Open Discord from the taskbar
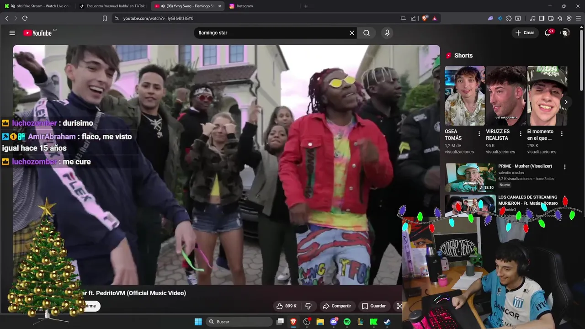This screenshot has width=585, height=329. (334, 322)
